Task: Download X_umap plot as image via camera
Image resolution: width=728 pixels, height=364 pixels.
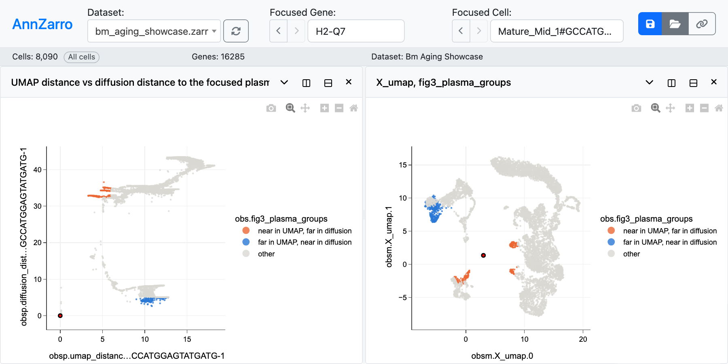Action: [x=637, y=108]
